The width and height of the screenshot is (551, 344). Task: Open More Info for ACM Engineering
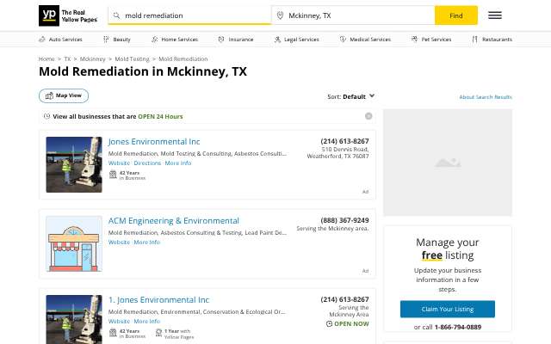tap(146, 243)
